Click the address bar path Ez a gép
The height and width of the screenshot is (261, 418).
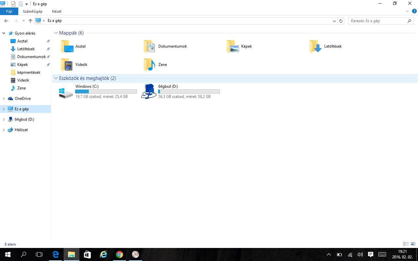click(x=55, y=21)
